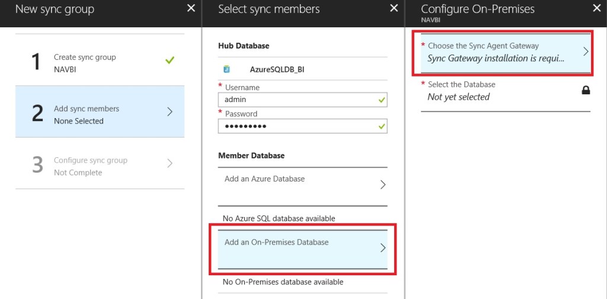Click No Azure SQL database available text
607x299 pixels.
click(x=279, y=218)
